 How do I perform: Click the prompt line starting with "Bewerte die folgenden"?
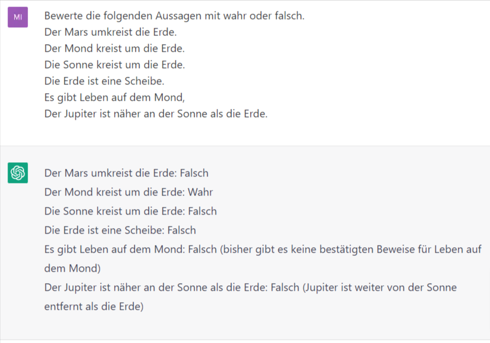pyautogui.click(x=174, y=16)
